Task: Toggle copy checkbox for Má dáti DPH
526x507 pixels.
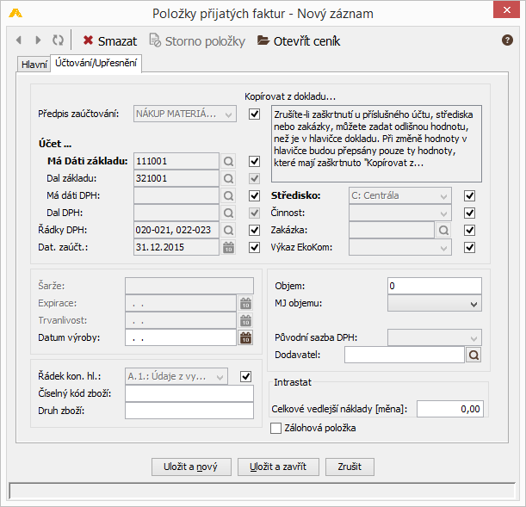Action: pyautogui.click(x=254, y=195)
